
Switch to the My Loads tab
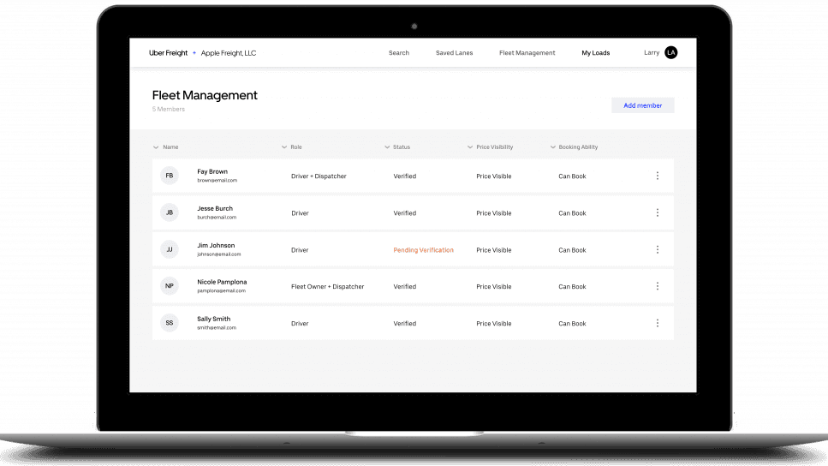coord(596,53)
